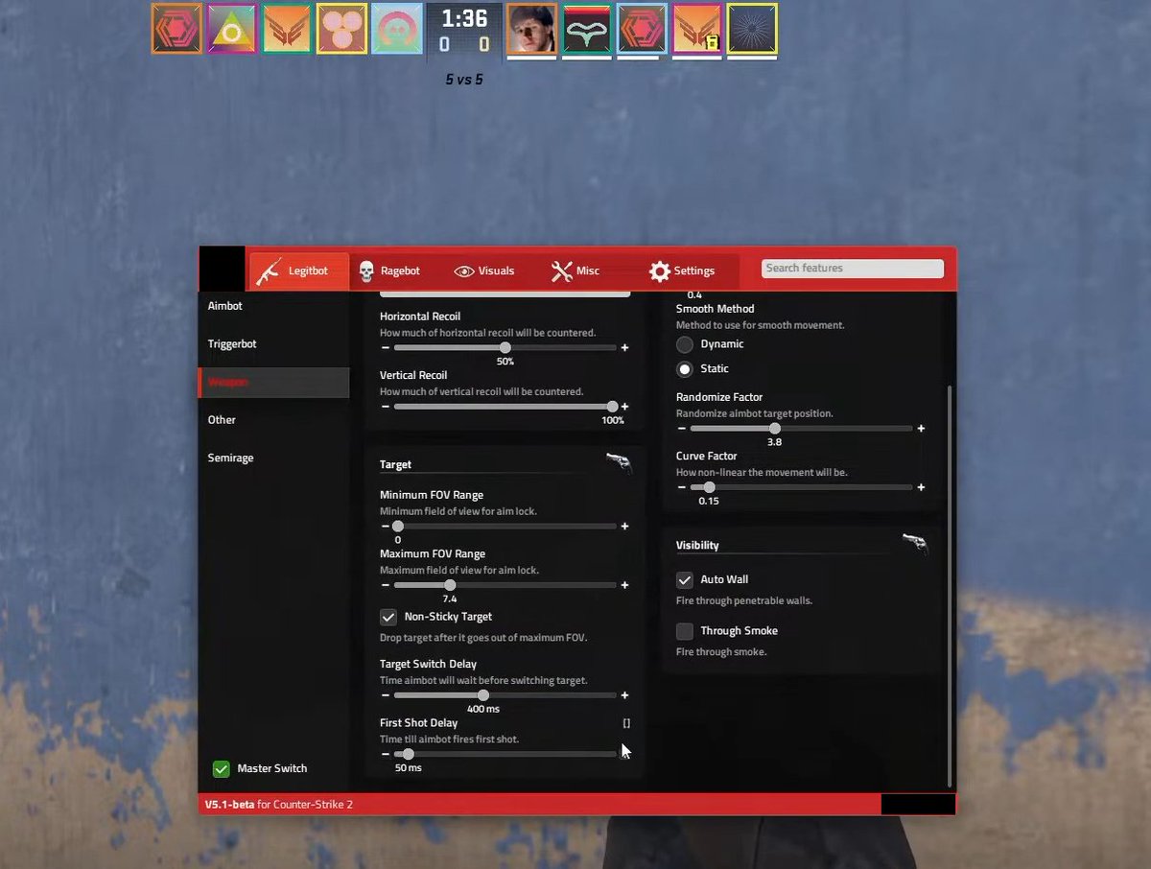
Task: Click the gear icon on Settings tab
Action: click(659, 270)
